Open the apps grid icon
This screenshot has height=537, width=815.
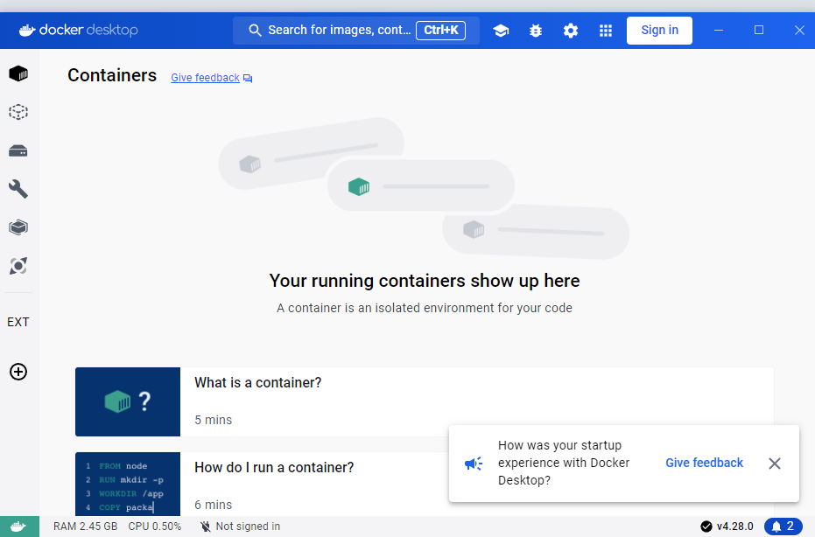(x=606, y=31)
